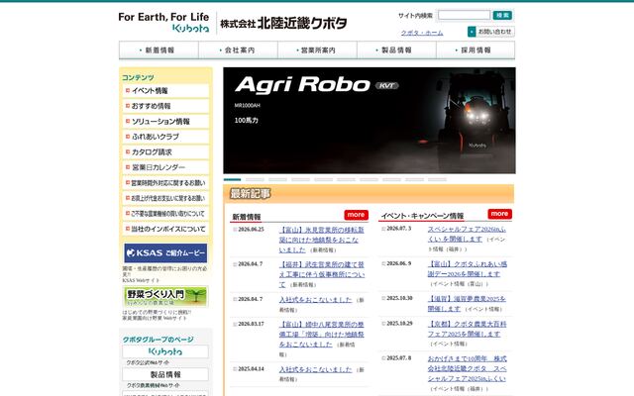Open 【富山】クボタふれあい感謝デー2026 event link
The height and width of the screenshot is (396, 634).
(x=467, y=269)
